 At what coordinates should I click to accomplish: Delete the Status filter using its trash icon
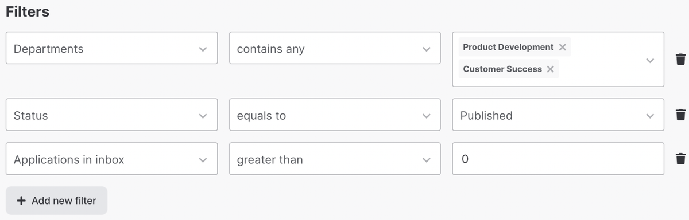click(680, 115)
